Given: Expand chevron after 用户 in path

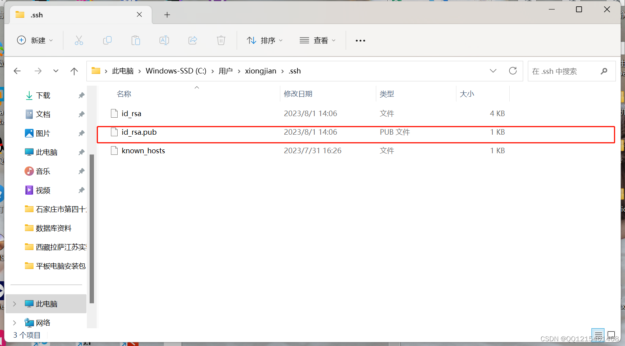Looking at the screenshot, I should pos(239,71).
